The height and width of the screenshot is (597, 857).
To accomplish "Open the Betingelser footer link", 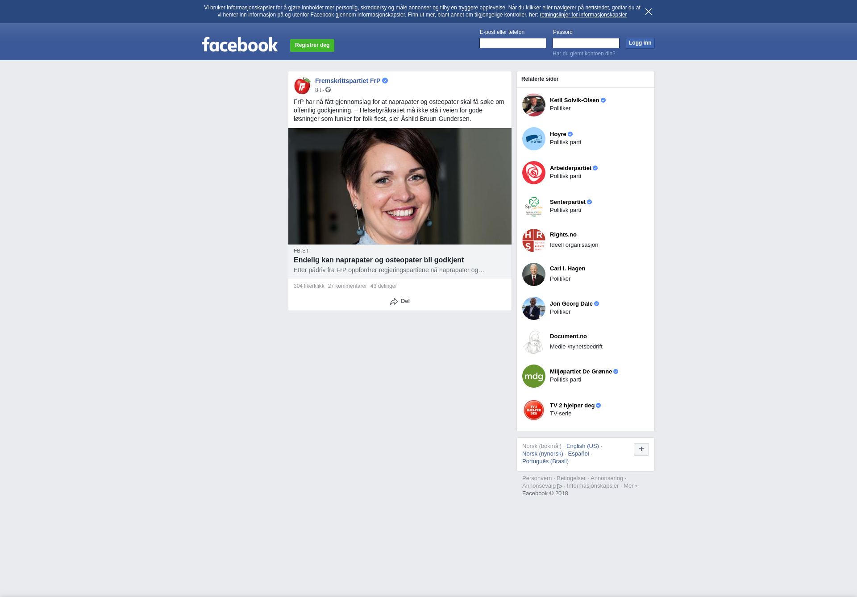I will 571,478.
